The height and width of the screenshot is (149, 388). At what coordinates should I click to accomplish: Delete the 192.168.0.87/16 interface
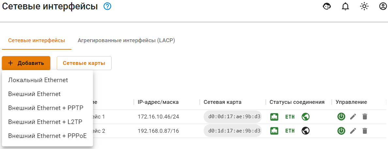click(365, 131)
